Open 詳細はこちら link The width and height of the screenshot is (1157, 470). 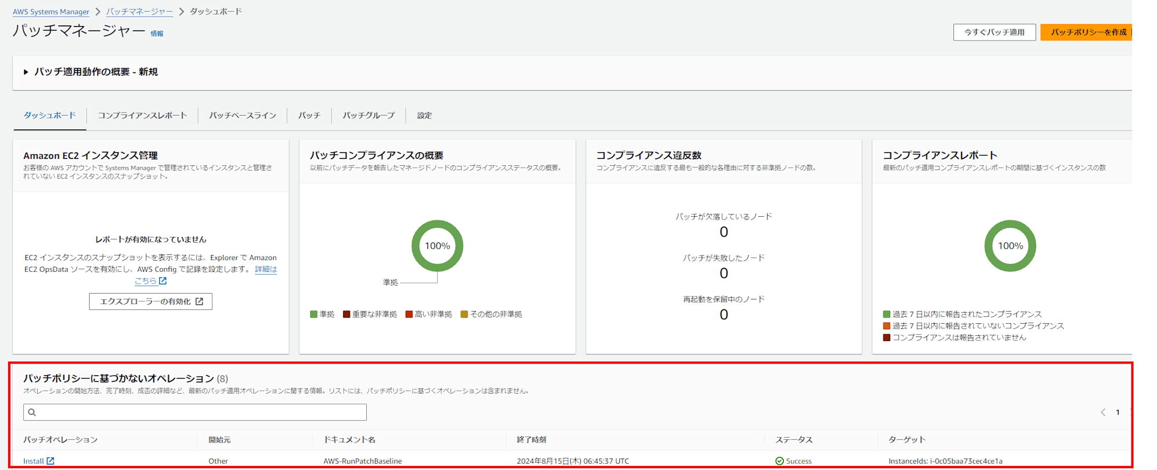pyautogui.click(x=266, y=269)
